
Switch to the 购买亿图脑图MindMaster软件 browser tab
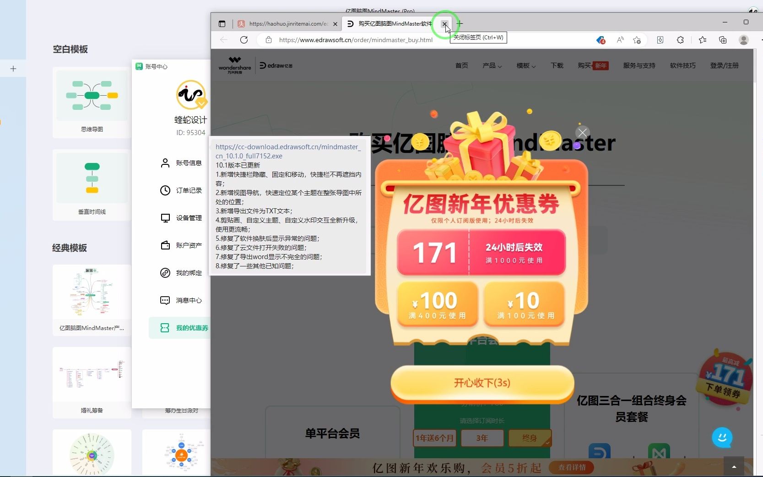pyautogui.click(x=394, y=24)
